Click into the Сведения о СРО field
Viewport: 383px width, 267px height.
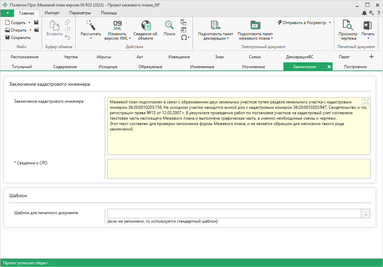239,168
